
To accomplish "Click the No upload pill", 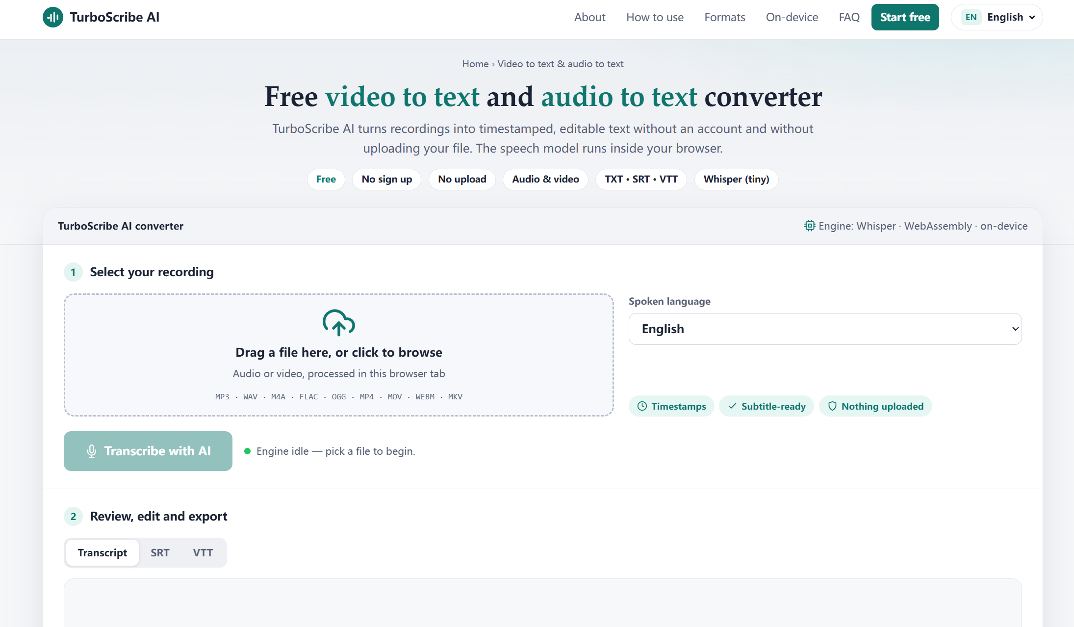I will tap(462, 179).
